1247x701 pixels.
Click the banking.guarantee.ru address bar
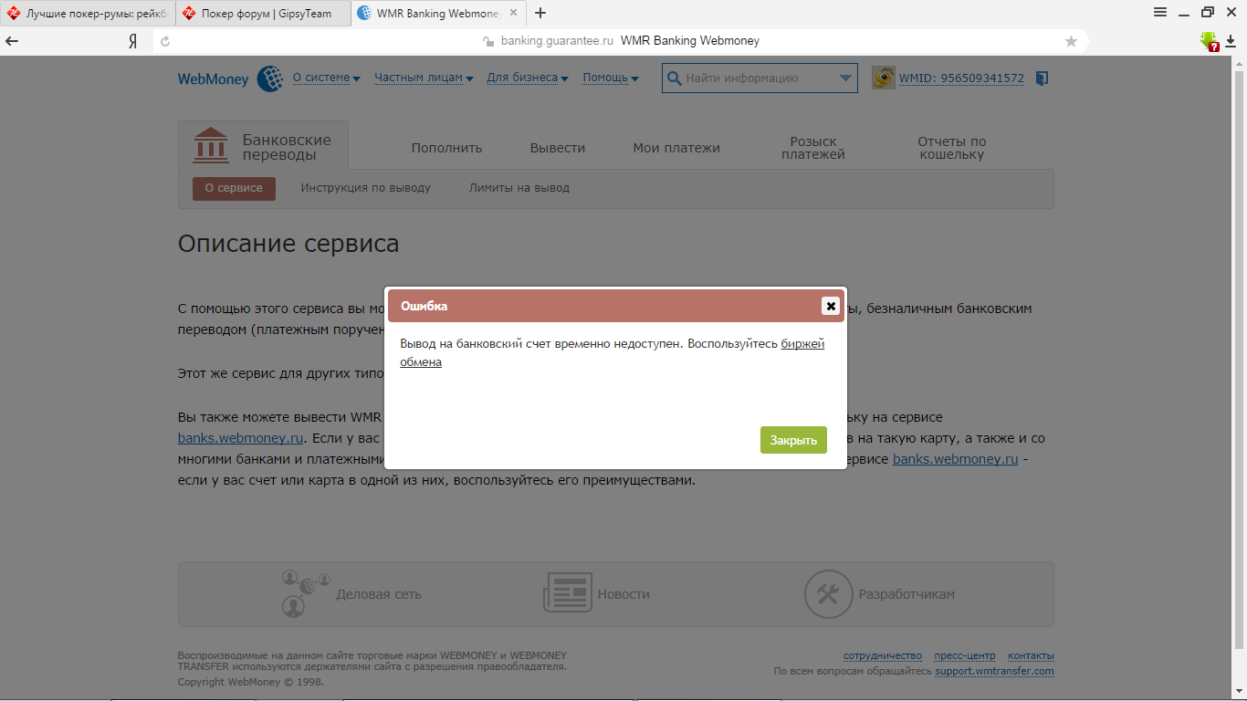(621, 41)
